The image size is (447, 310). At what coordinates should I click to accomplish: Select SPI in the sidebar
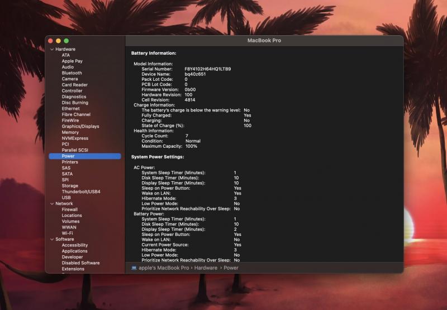(x=65, y=180)
